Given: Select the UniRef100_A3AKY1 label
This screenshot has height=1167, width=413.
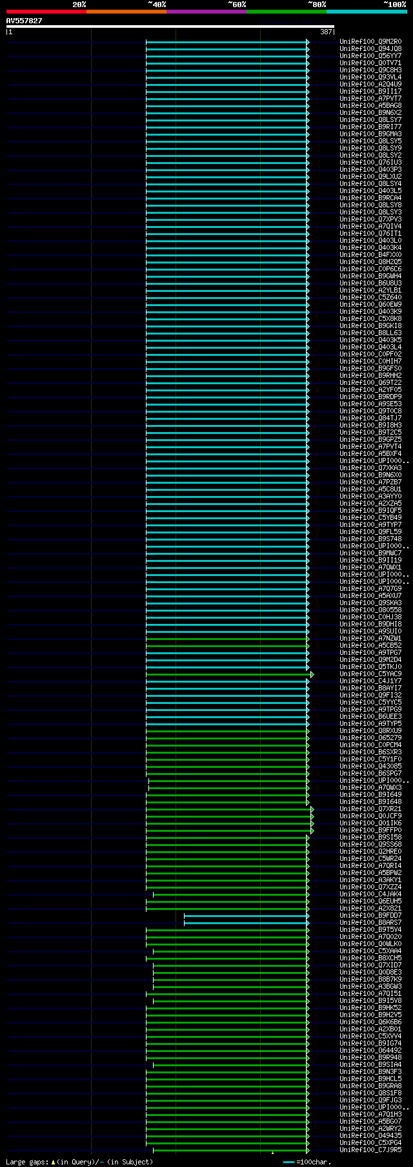Looking at the screenshot, I should tap(370, 880).
